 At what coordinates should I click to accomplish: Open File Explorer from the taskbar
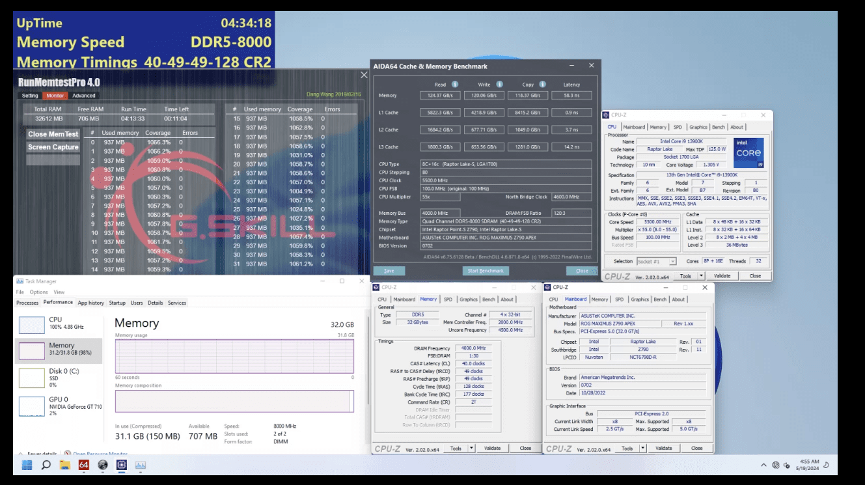(65, 465)
